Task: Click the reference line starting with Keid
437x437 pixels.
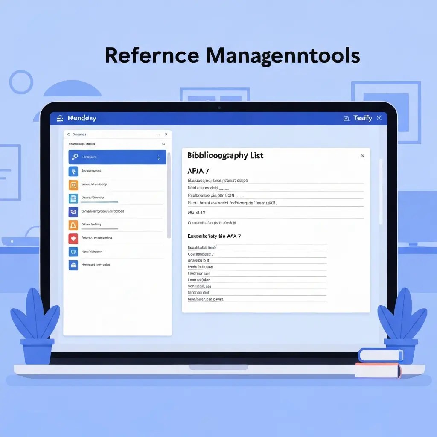Action: click(208, 188)
